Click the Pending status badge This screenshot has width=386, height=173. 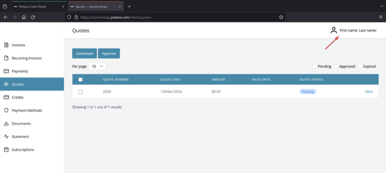(x=308, y=92)
